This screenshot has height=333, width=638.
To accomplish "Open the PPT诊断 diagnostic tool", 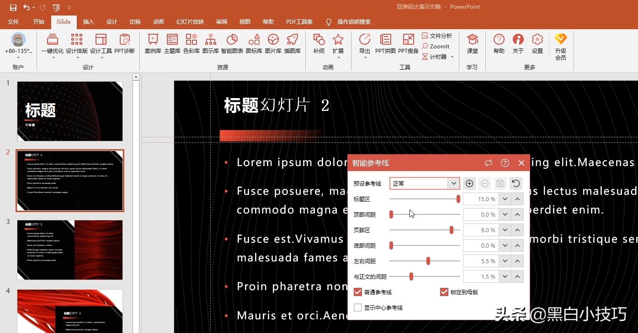I will coord(124,44).
